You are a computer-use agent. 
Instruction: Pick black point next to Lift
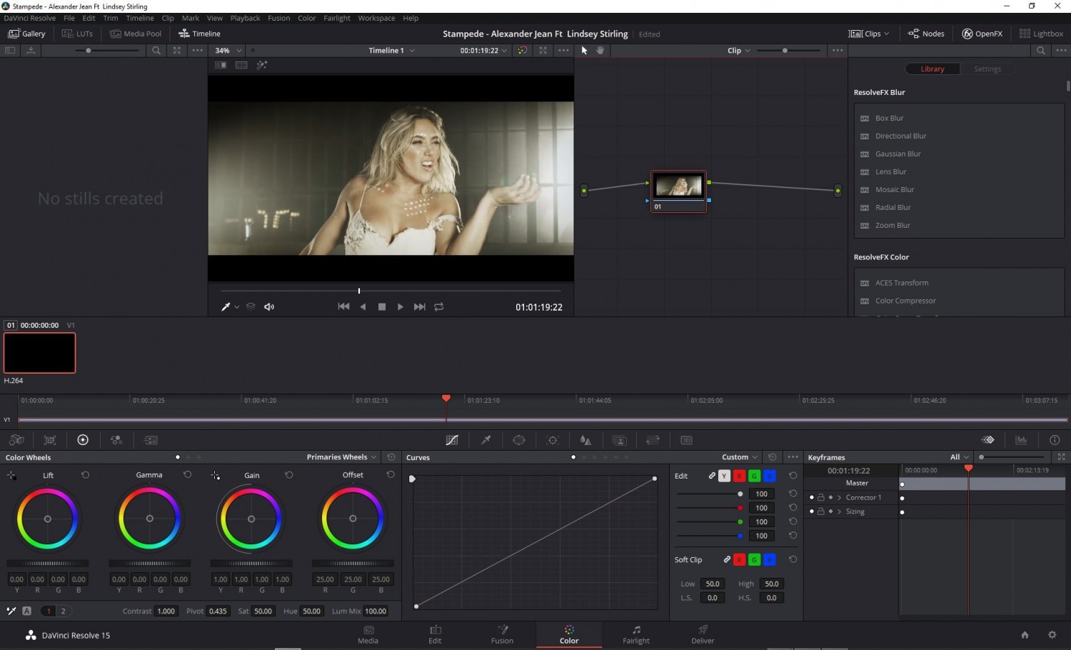[x=11, y=476]
